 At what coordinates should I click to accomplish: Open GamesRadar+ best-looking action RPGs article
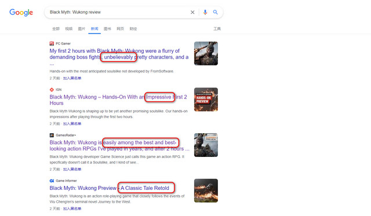pyautogui.click(x=119, y=145)
